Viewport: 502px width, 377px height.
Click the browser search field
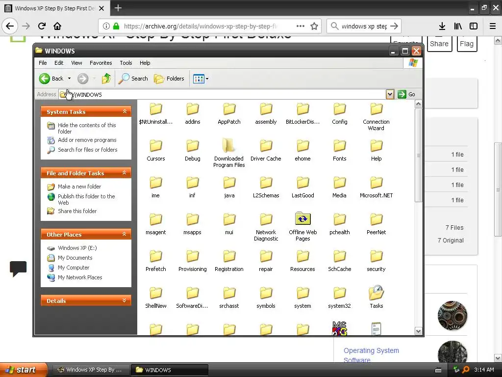point(363,26)
